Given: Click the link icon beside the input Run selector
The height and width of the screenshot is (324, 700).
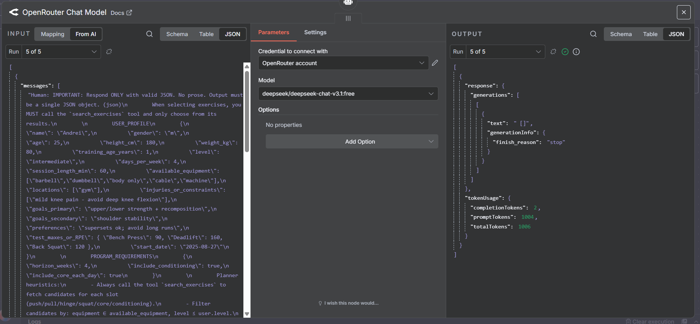Looking at the screenshot, I should coord(109,52).
